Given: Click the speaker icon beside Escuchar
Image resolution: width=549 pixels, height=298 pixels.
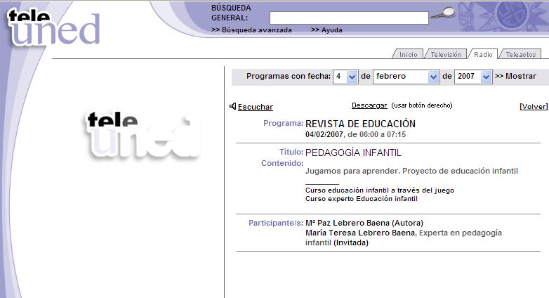Looking at the screenshot, I should click(233, 106).
